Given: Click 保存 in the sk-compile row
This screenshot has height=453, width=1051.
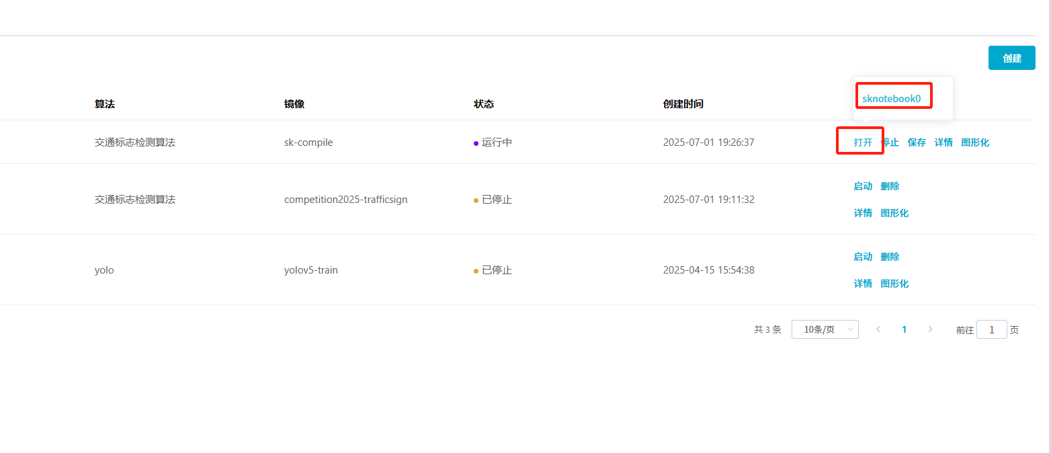Looking at the screenshot, I should click(x=917, y=142).
